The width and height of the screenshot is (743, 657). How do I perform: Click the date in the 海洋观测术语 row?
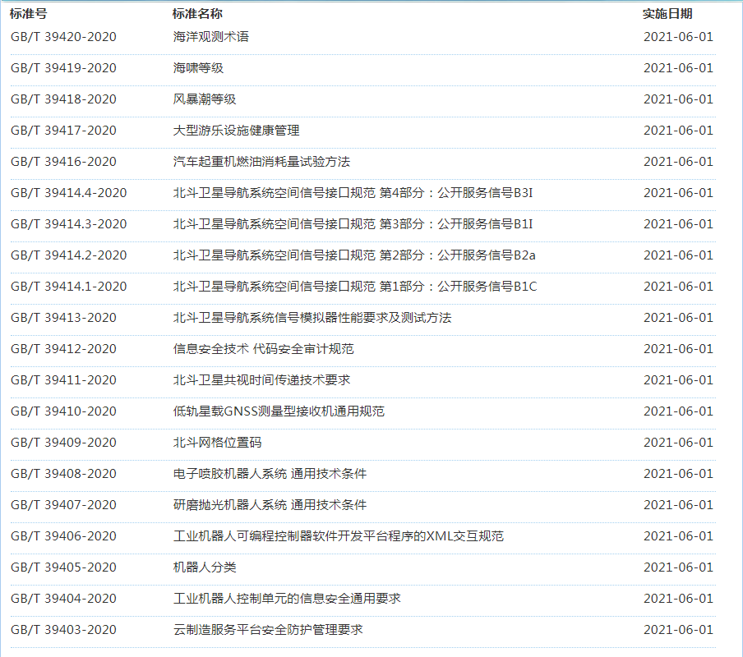pos(679,37)
